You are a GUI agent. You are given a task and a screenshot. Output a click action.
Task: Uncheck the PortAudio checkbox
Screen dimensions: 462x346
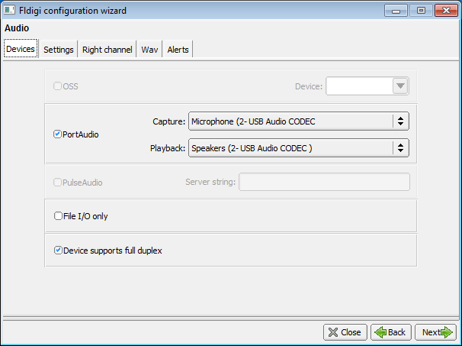coord(57,134)
